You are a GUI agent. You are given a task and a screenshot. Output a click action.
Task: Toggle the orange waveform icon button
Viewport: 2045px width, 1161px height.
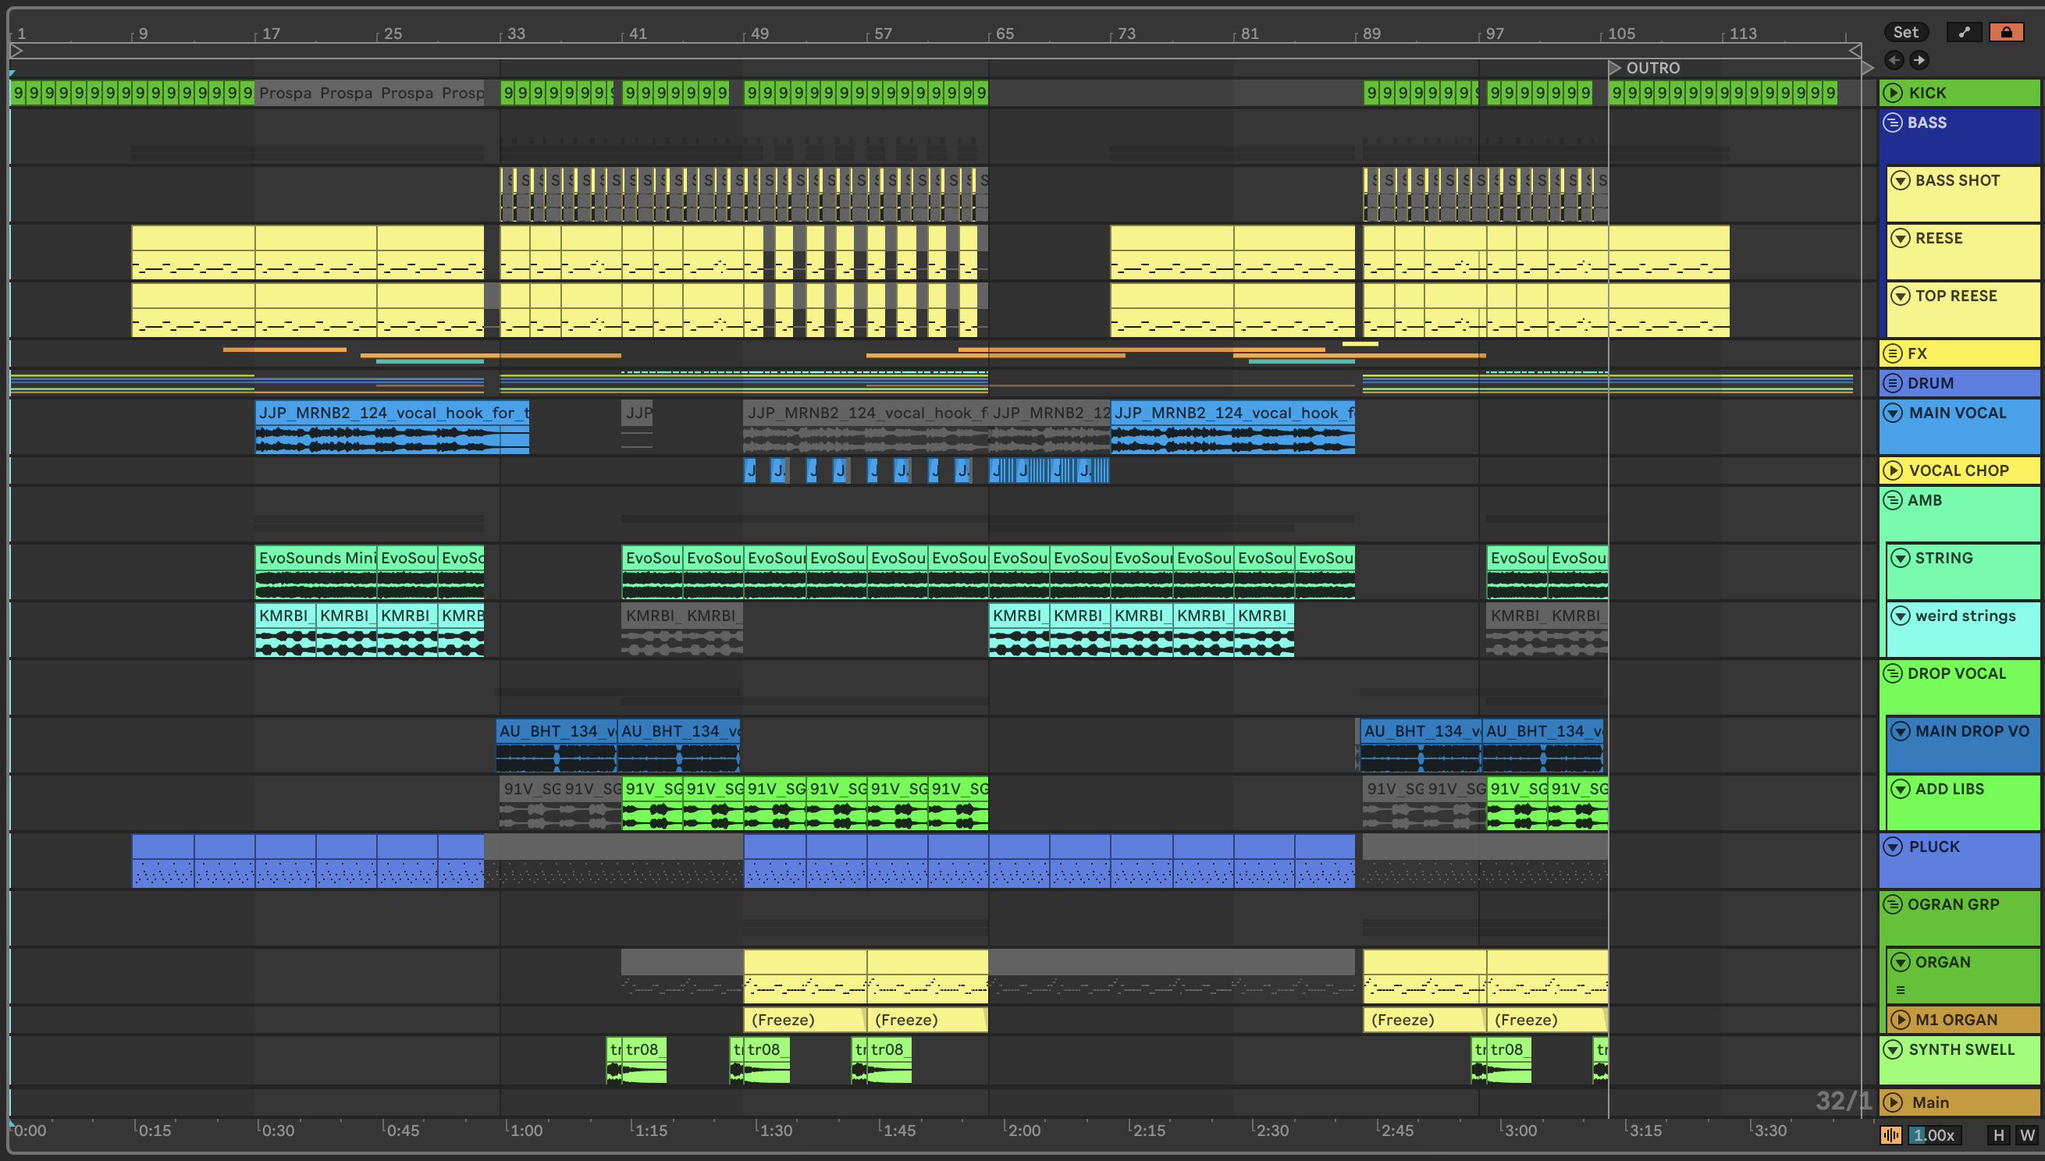[1891, 1134]
